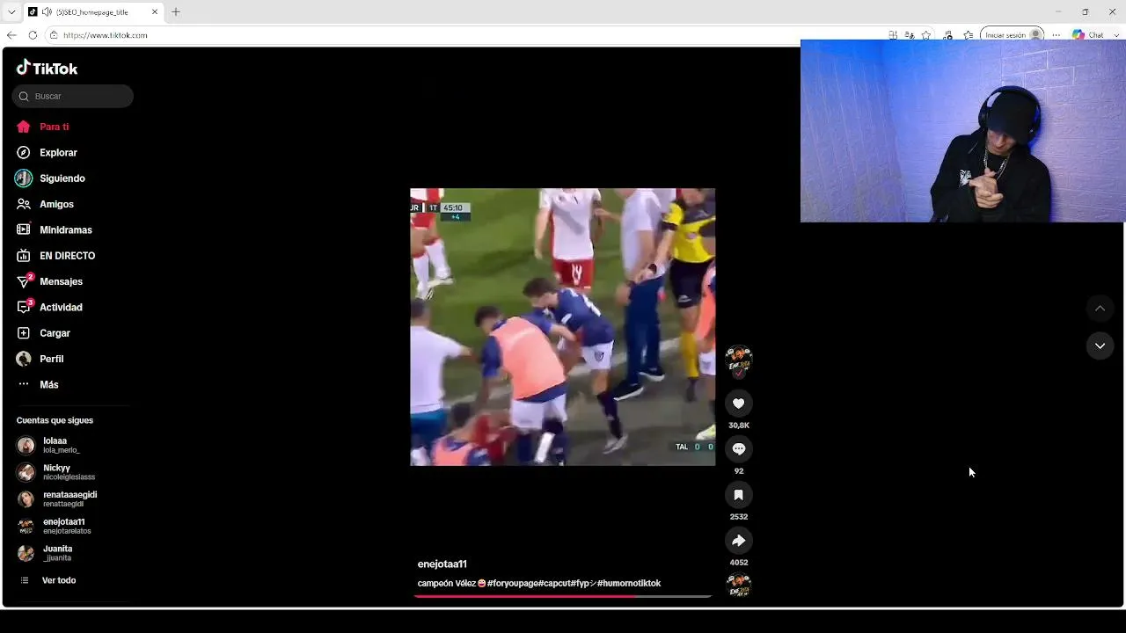Viewport: 1126px width, 633px height.
Task: Open the Nickyy followed account
Action: 56,472
